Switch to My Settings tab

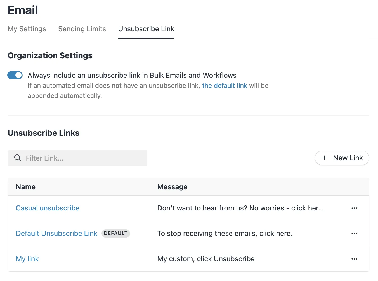(27, 29)
